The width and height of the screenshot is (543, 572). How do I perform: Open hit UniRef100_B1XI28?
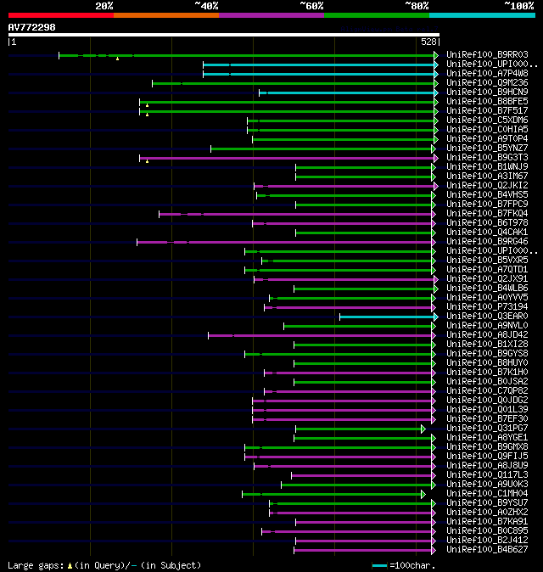487,344
